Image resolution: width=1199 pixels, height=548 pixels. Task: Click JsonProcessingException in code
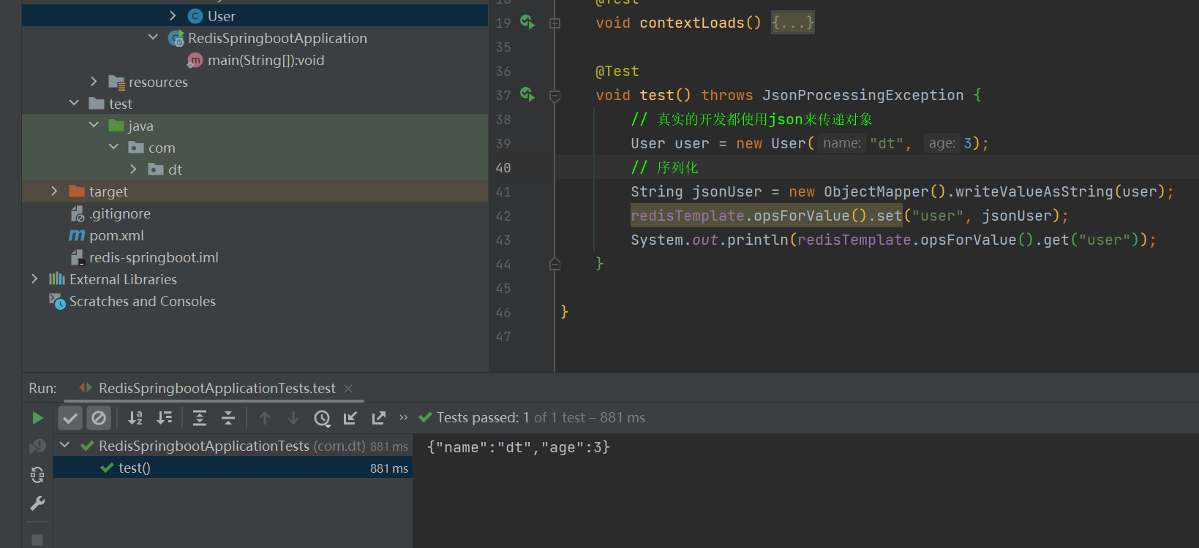click(863, 95)
